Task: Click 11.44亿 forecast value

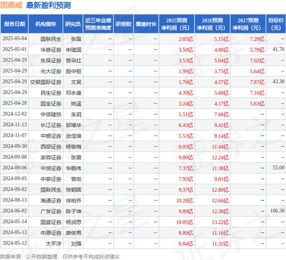Action: [x=220, y=147]
